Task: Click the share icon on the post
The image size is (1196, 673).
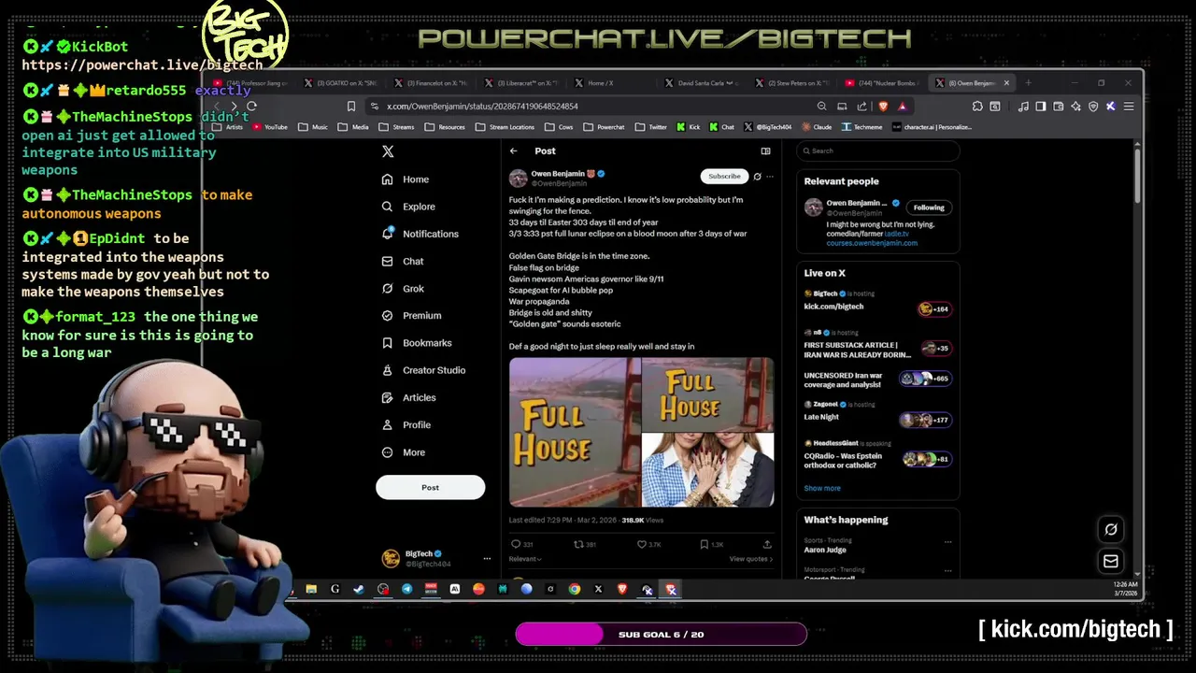Action: click(x=767, y=544)
